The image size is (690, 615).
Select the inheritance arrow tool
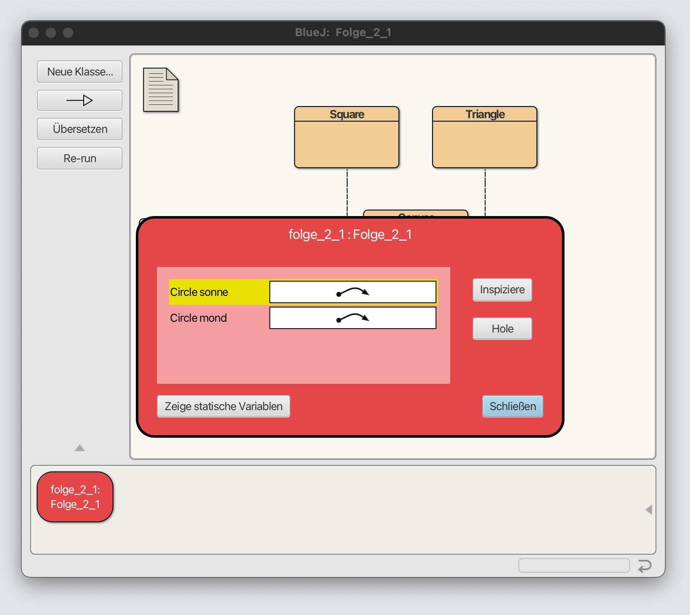(x=80, y=100)
